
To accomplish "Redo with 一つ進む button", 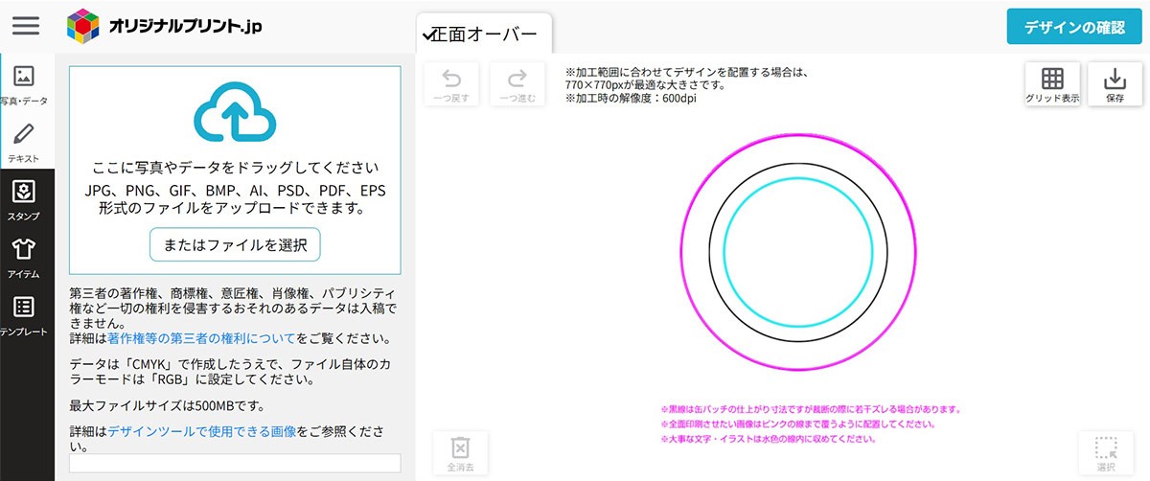I will [517, 84].
